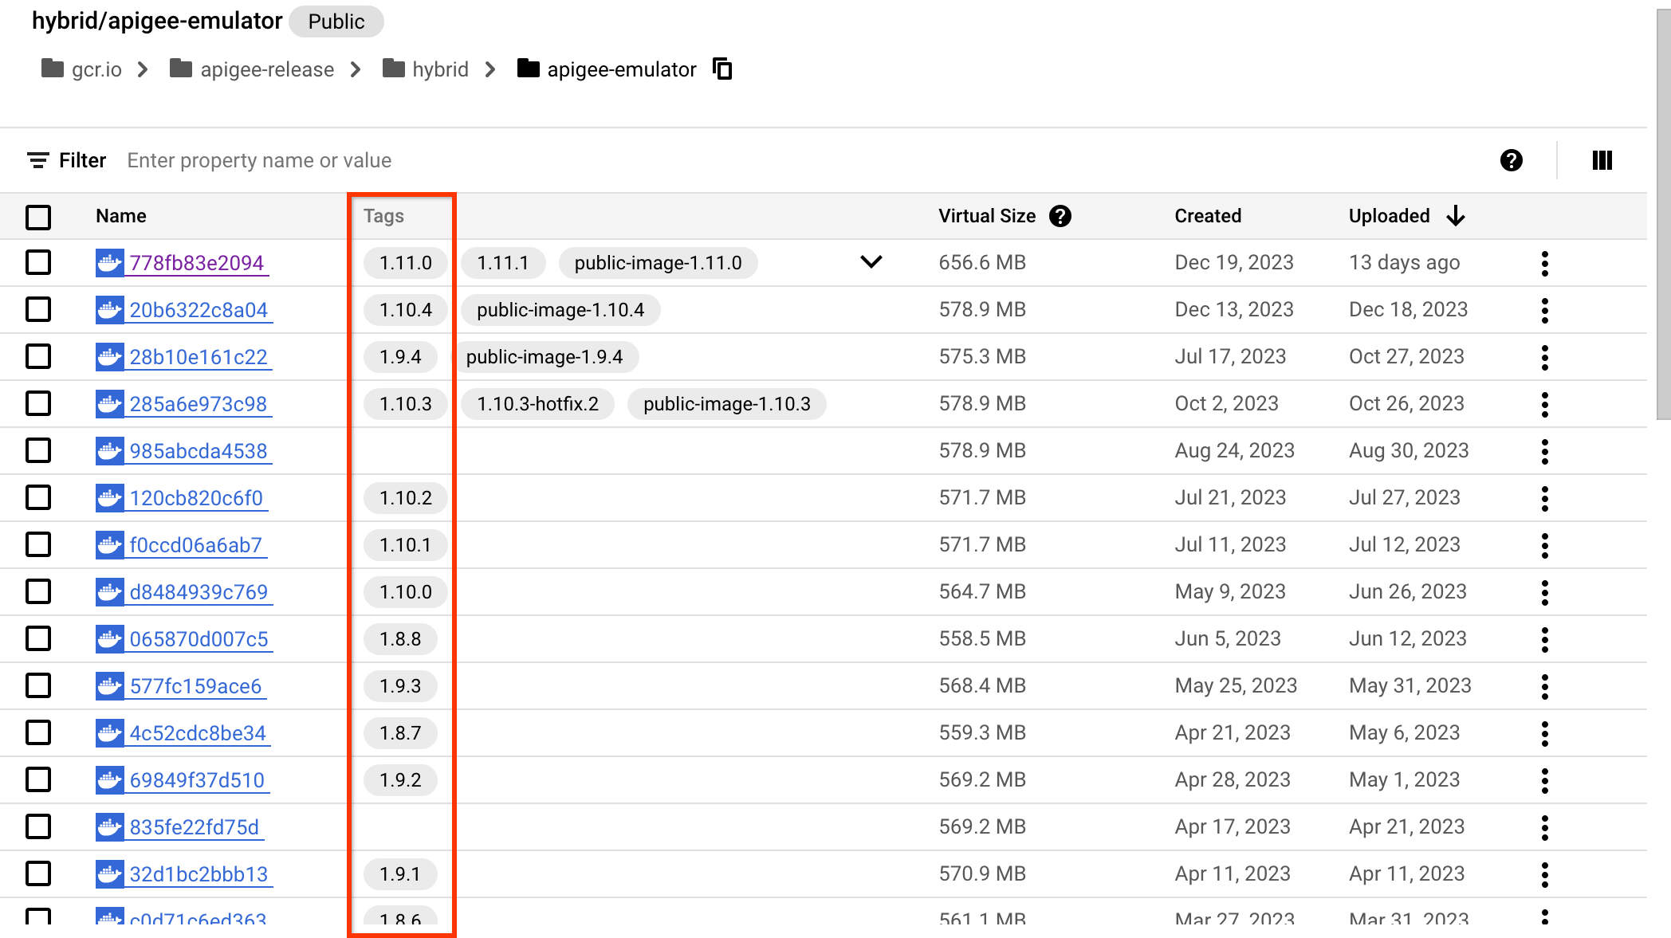Open the column display options icon
Viewport: 1671px width, 938px height.
[x=1602, y=160]
